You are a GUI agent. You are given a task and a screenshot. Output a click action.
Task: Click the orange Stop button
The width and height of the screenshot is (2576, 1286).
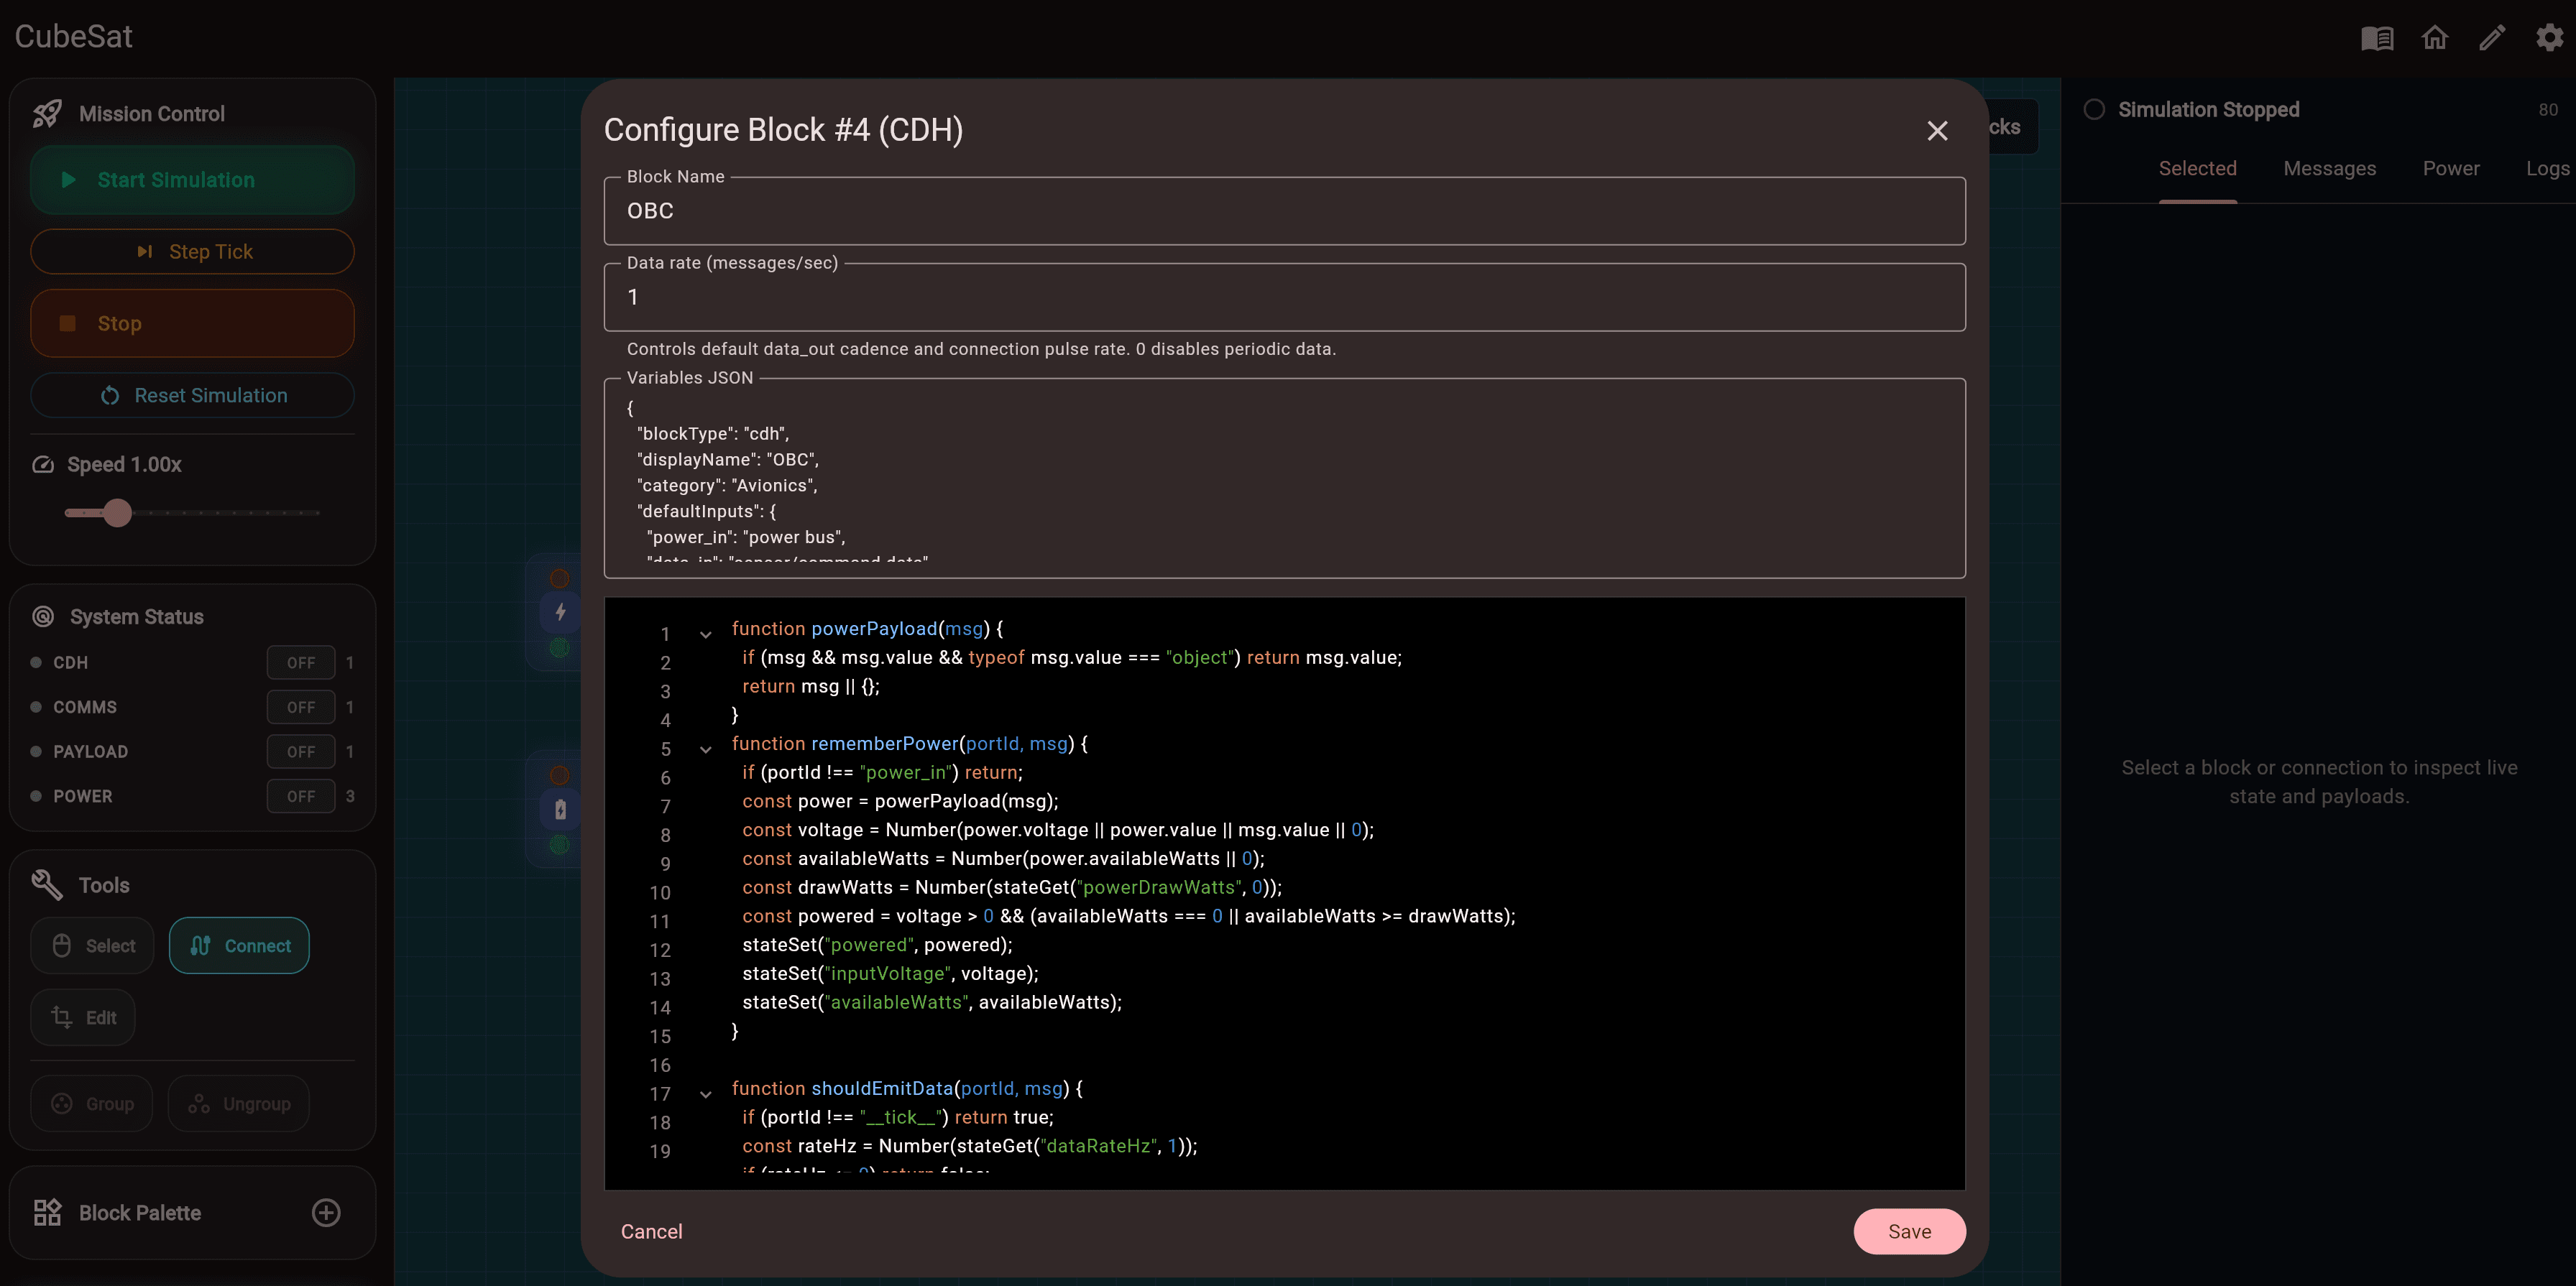point(192,324)
